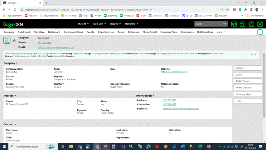Toggle the favorite star for Eurolandia

click(x=14, y=41)
